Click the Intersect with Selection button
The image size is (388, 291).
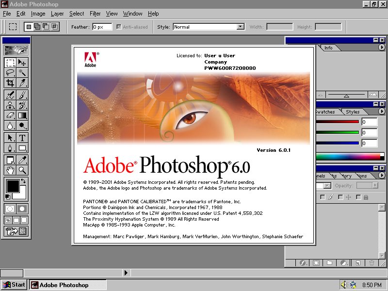tap(54, 27)
